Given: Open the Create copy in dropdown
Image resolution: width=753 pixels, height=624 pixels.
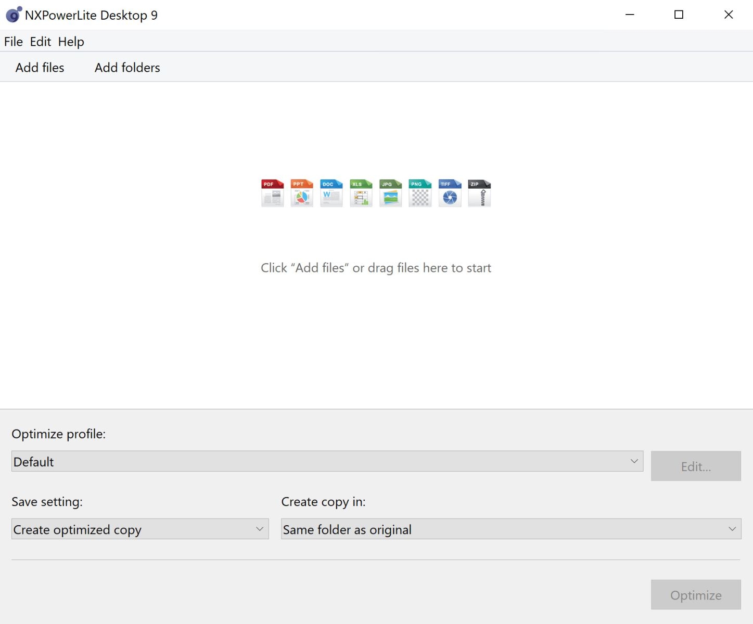Looking at the screenshot, I should tap(511, 529).
